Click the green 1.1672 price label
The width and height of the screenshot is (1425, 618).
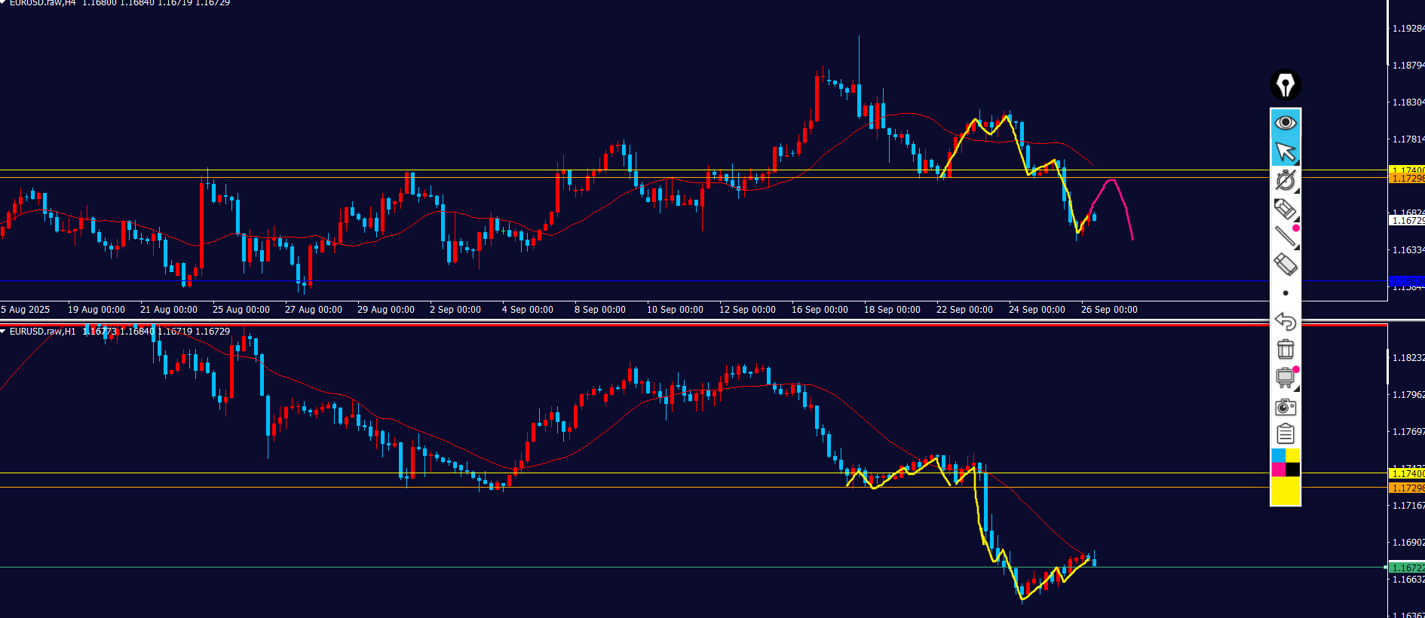coord(1407,568)
